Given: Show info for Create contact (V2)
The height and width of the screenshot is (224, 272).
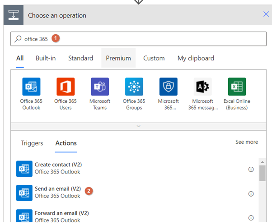Looking at the screenshot, I should point(251,169).
